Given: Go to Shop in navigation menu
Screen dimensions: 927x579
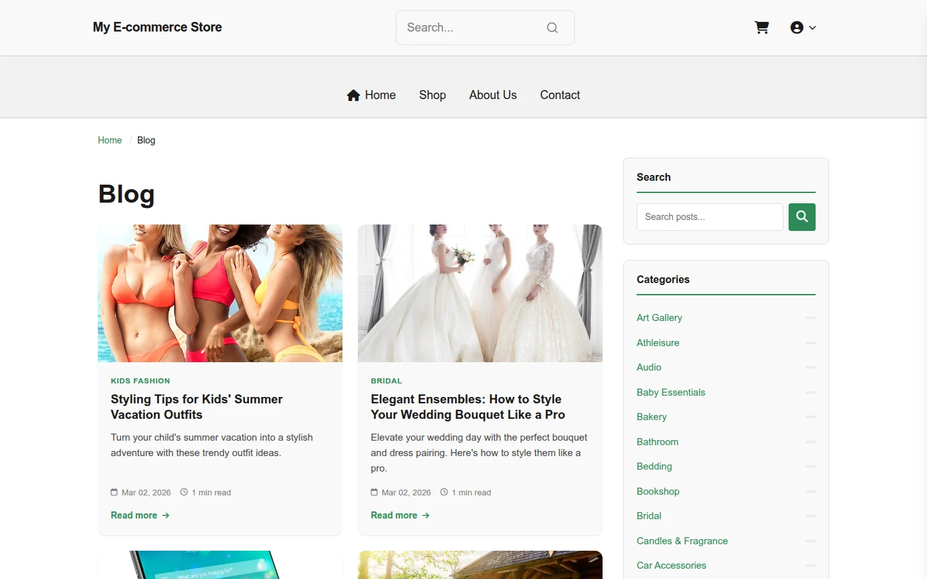Looking at the screenshot, I should click(433, 95).
